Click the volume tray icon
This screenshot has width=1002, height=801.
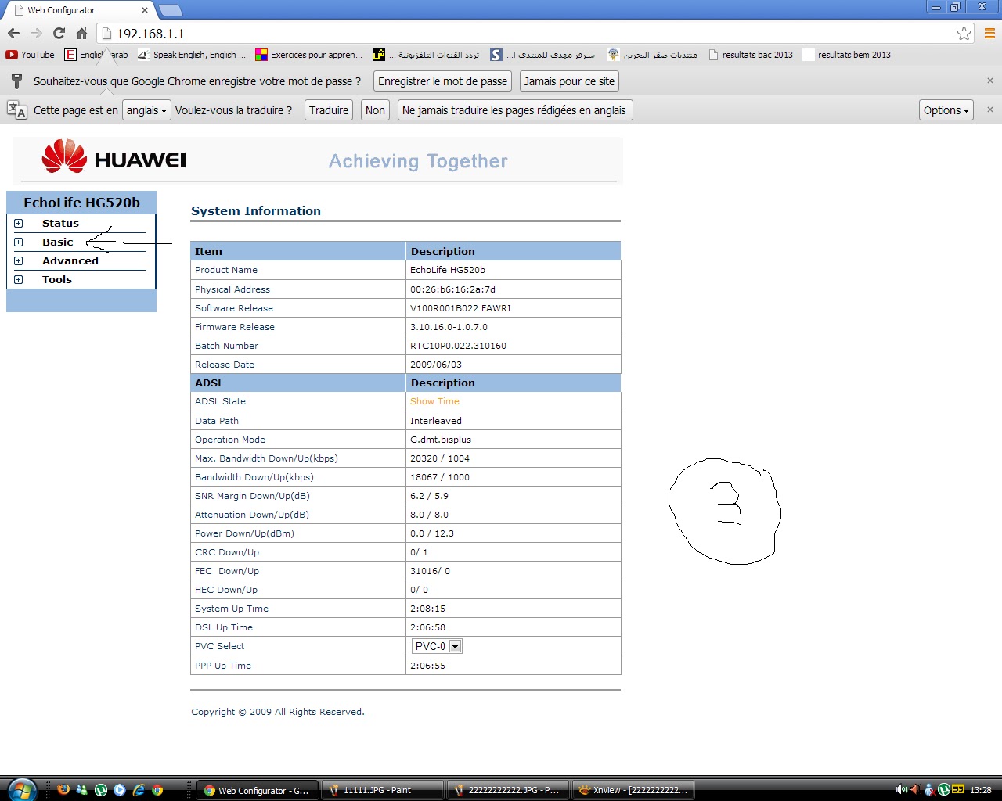click(901, 790)
